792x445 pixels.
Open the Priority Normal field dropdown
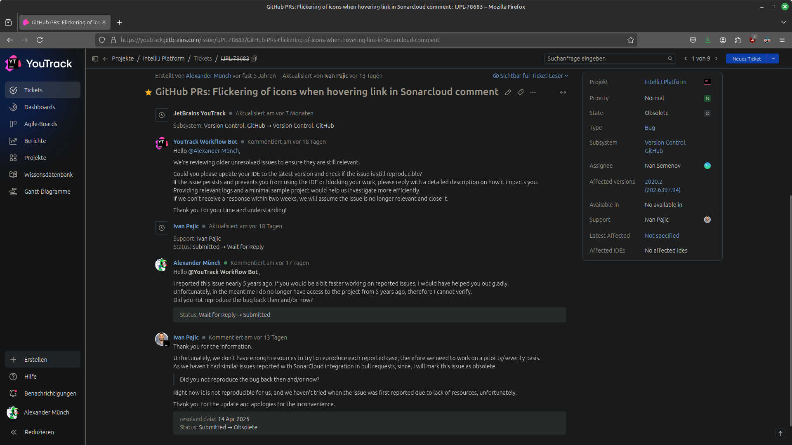click(x=654, y=98)
